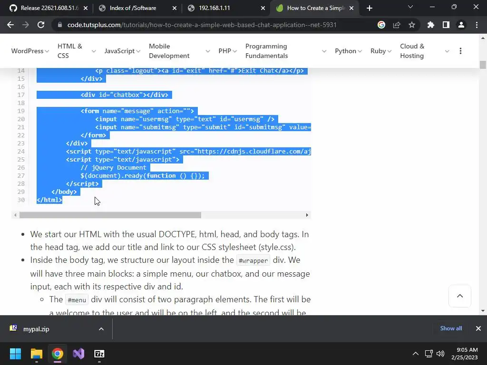The height and width of the screenshot is (365, 487).
Task: Expand the WordPress category menu
Action: [x=30, y=51]
